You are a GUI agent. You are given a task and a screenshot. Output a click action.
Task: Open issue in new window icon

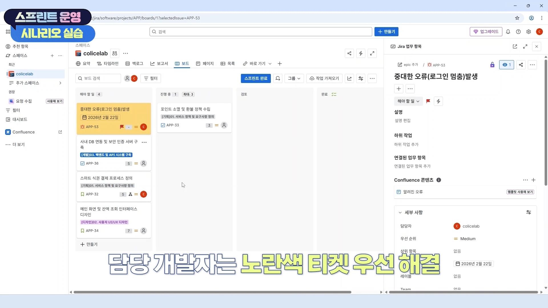515,46
